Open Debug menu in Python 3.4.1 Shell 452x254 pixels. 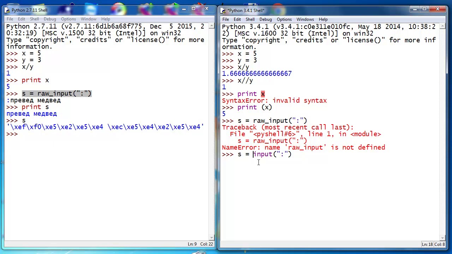pyautogui.click(x=266, y=19)
